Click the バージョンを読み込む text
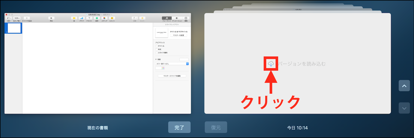Screen dimensions: 414x138 pyautogui.click(x=302, y=64)
